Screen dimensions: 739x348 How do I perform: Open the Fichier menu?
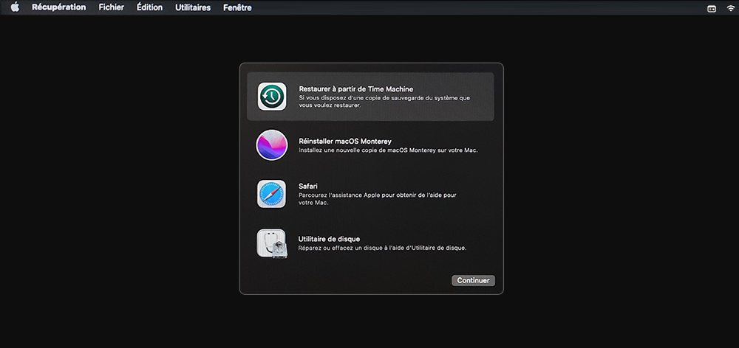point(112,7)
